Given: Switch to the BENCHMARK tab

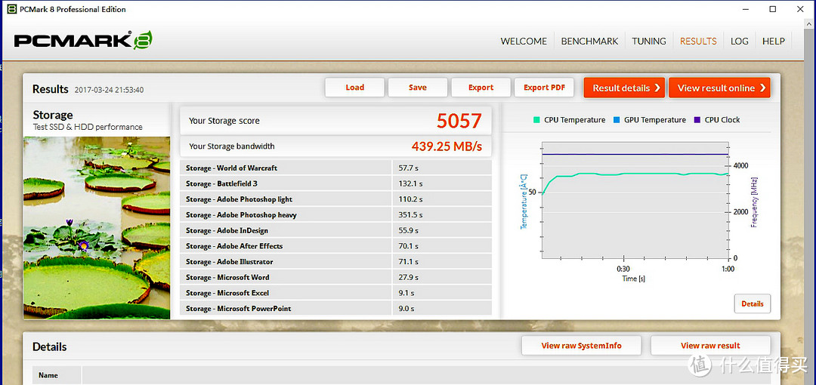Looking at the screenshot, I should pos(589,41).
